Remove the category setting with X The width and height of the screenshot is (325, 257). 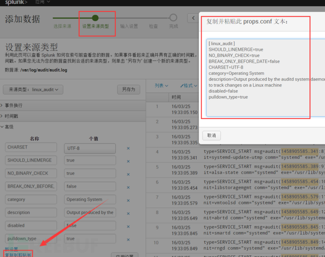pyautogui.click(x=128, y=201)
